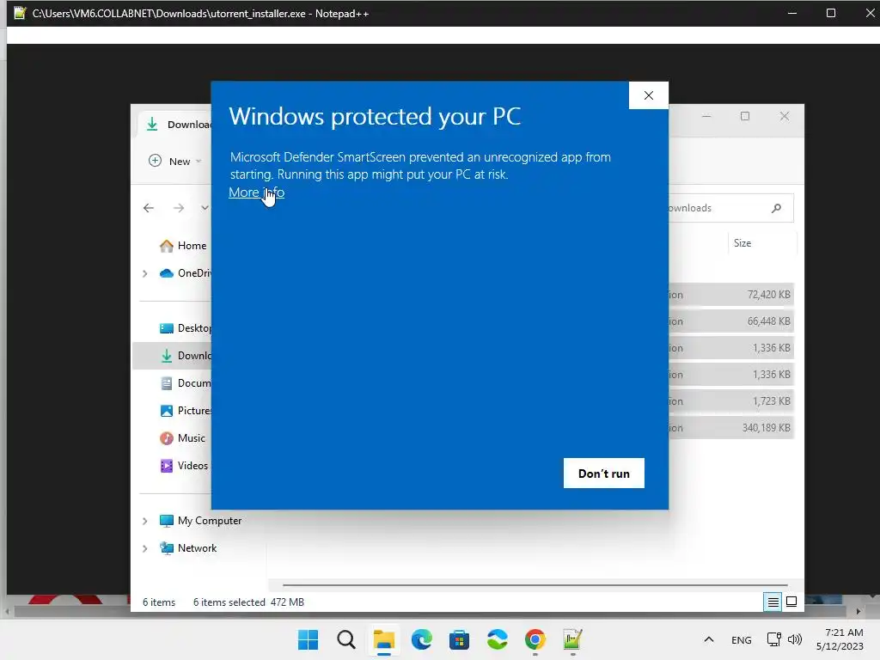Close the SmartScreen warning dialog
880x660 pixels.
(649, 95)
